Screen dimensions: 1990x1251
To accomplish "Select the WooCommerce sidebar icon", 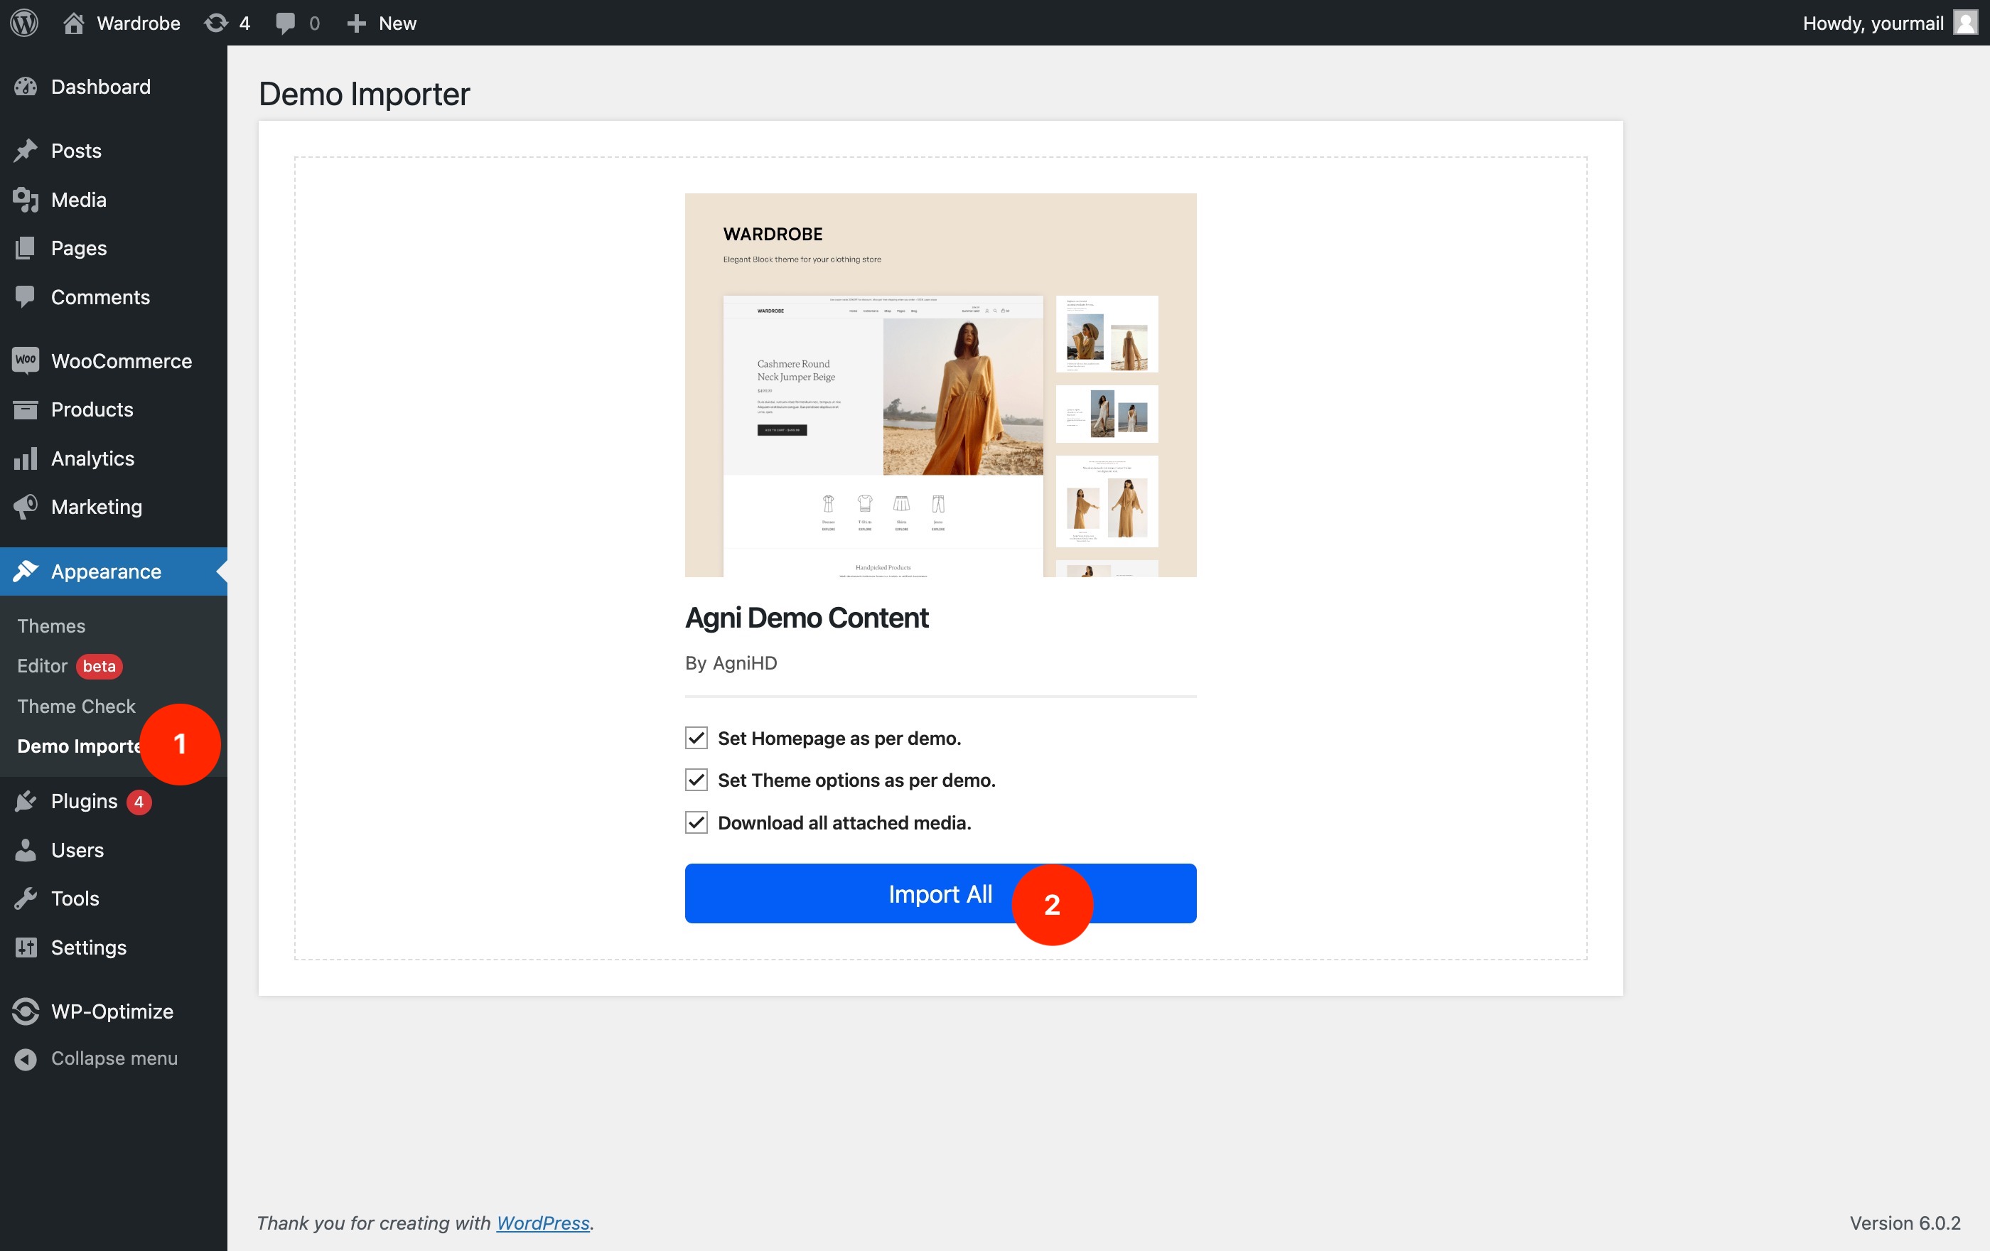I will 25,360.
